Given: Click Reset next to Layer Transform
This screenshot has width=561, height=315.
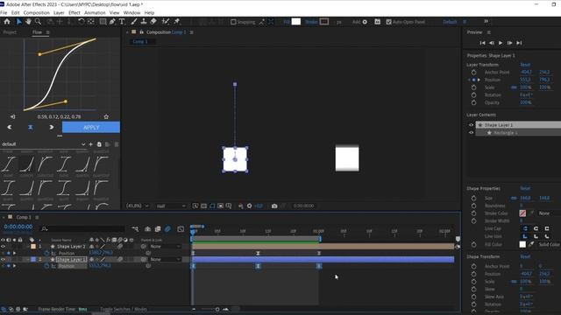Looking at the screenshot, I should point(525,65).
